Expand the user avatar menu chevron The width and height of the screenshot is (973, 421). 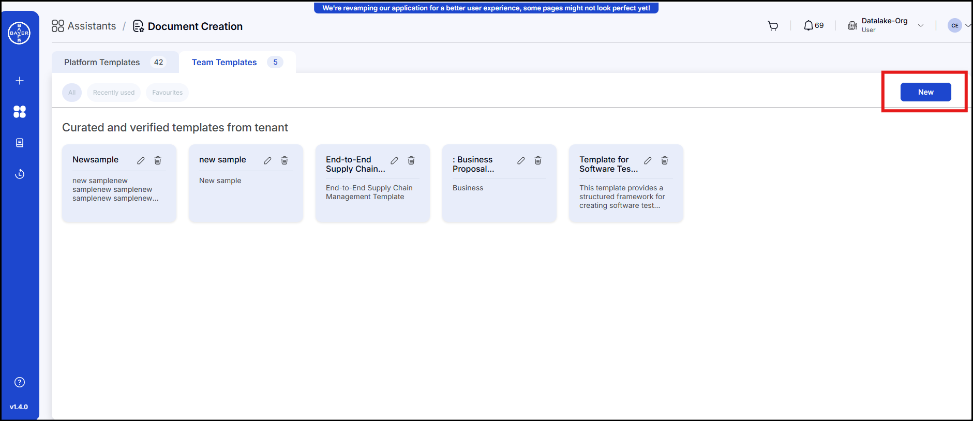968,25
